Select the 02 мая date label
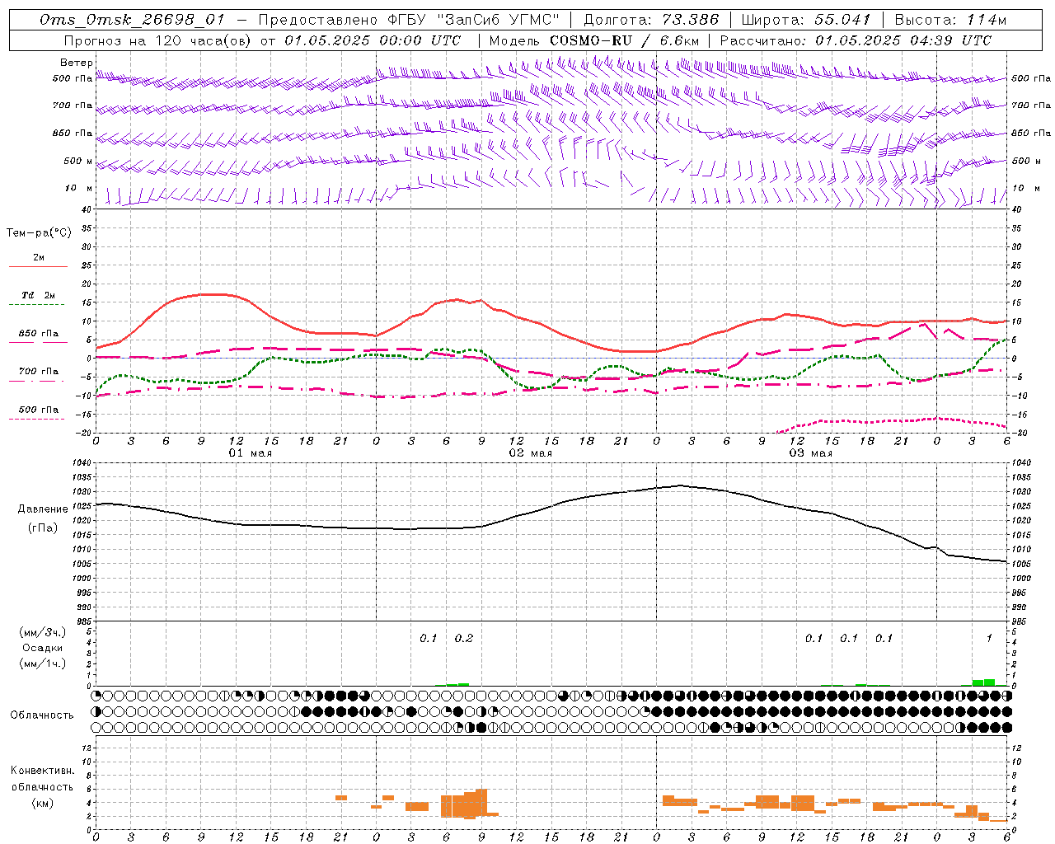The image size is (1055, 844). (530, 453)
